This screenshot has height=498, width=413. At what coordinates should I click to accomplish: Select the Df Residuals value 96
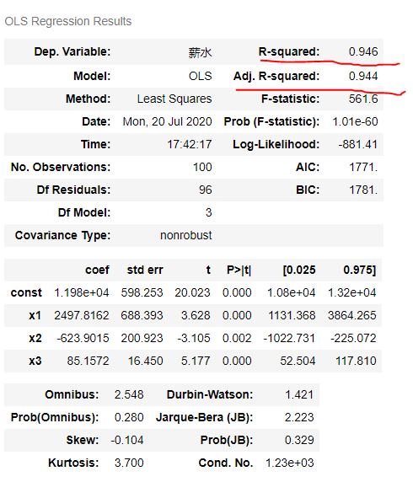(205, 190)
